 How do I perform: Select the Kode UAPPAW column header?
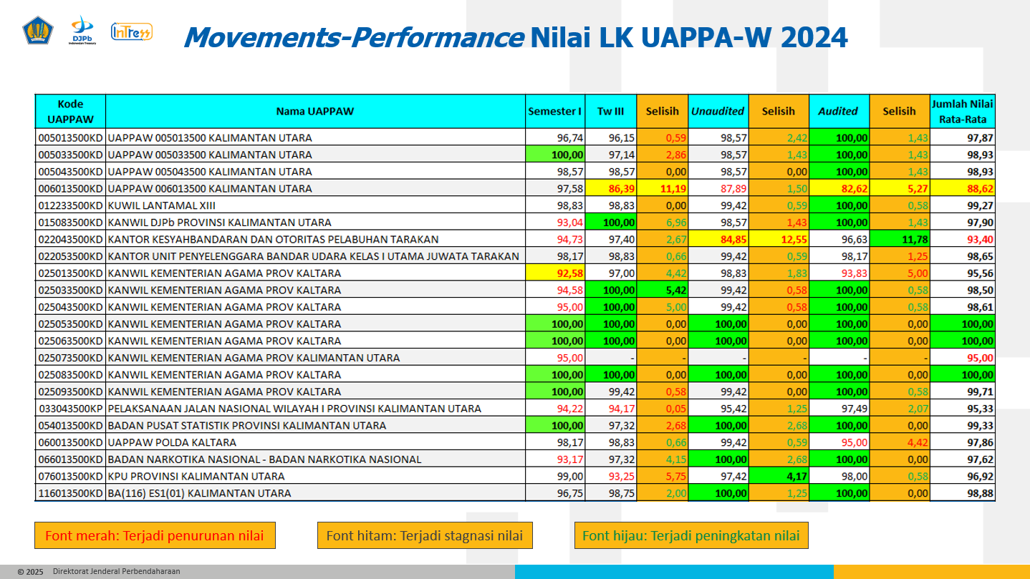pos(70,111)
